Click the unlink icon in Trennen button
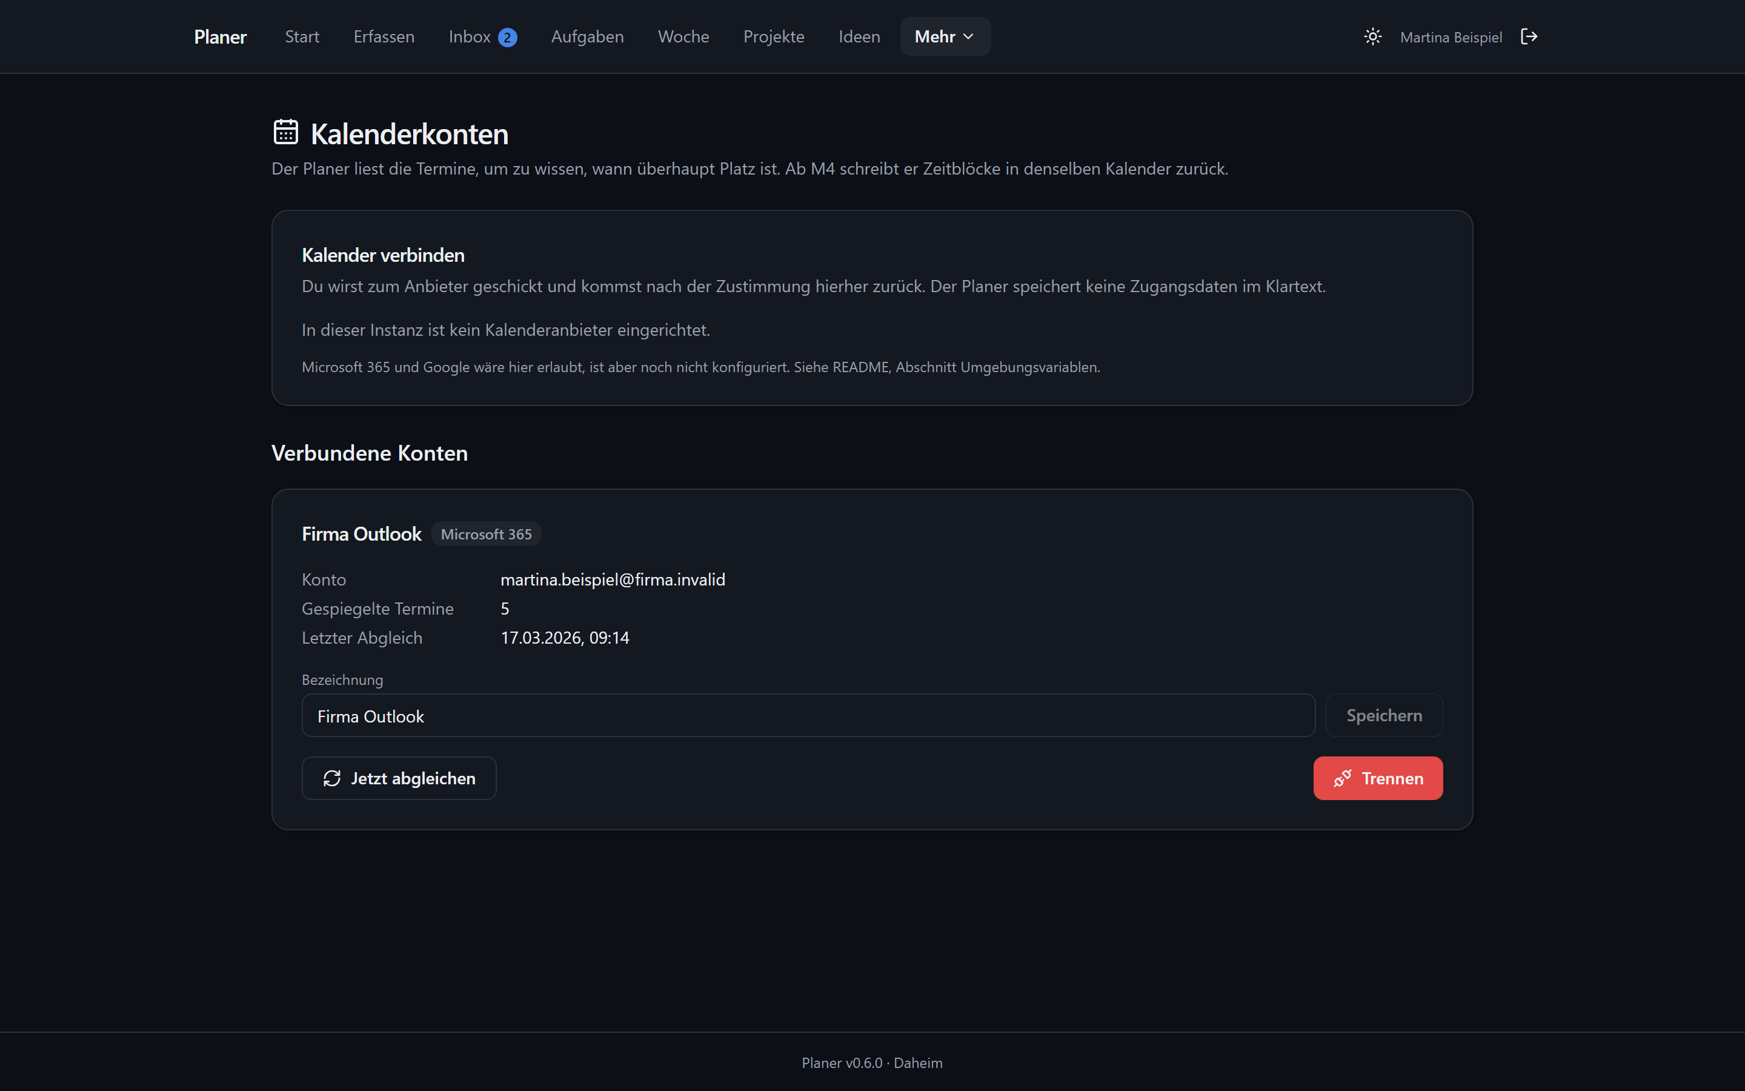 pyautogui.click(x=1342, y=778)
